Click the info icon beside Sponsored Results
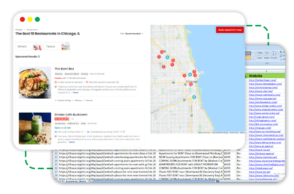This screenshot has width=294, height=194. coord(39,57)
